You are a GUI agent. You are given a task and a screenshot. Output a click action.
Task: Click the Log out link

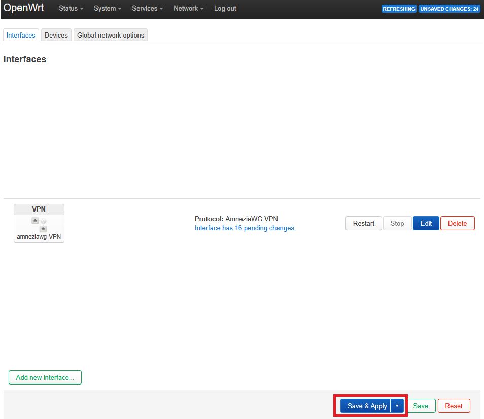(225, 9)
